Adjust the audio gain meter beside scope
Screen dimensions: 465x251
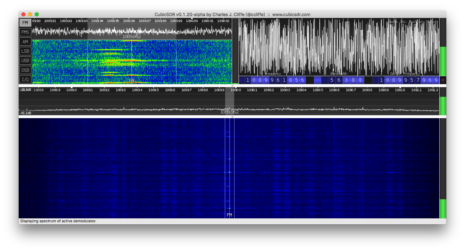coord(443,47)
